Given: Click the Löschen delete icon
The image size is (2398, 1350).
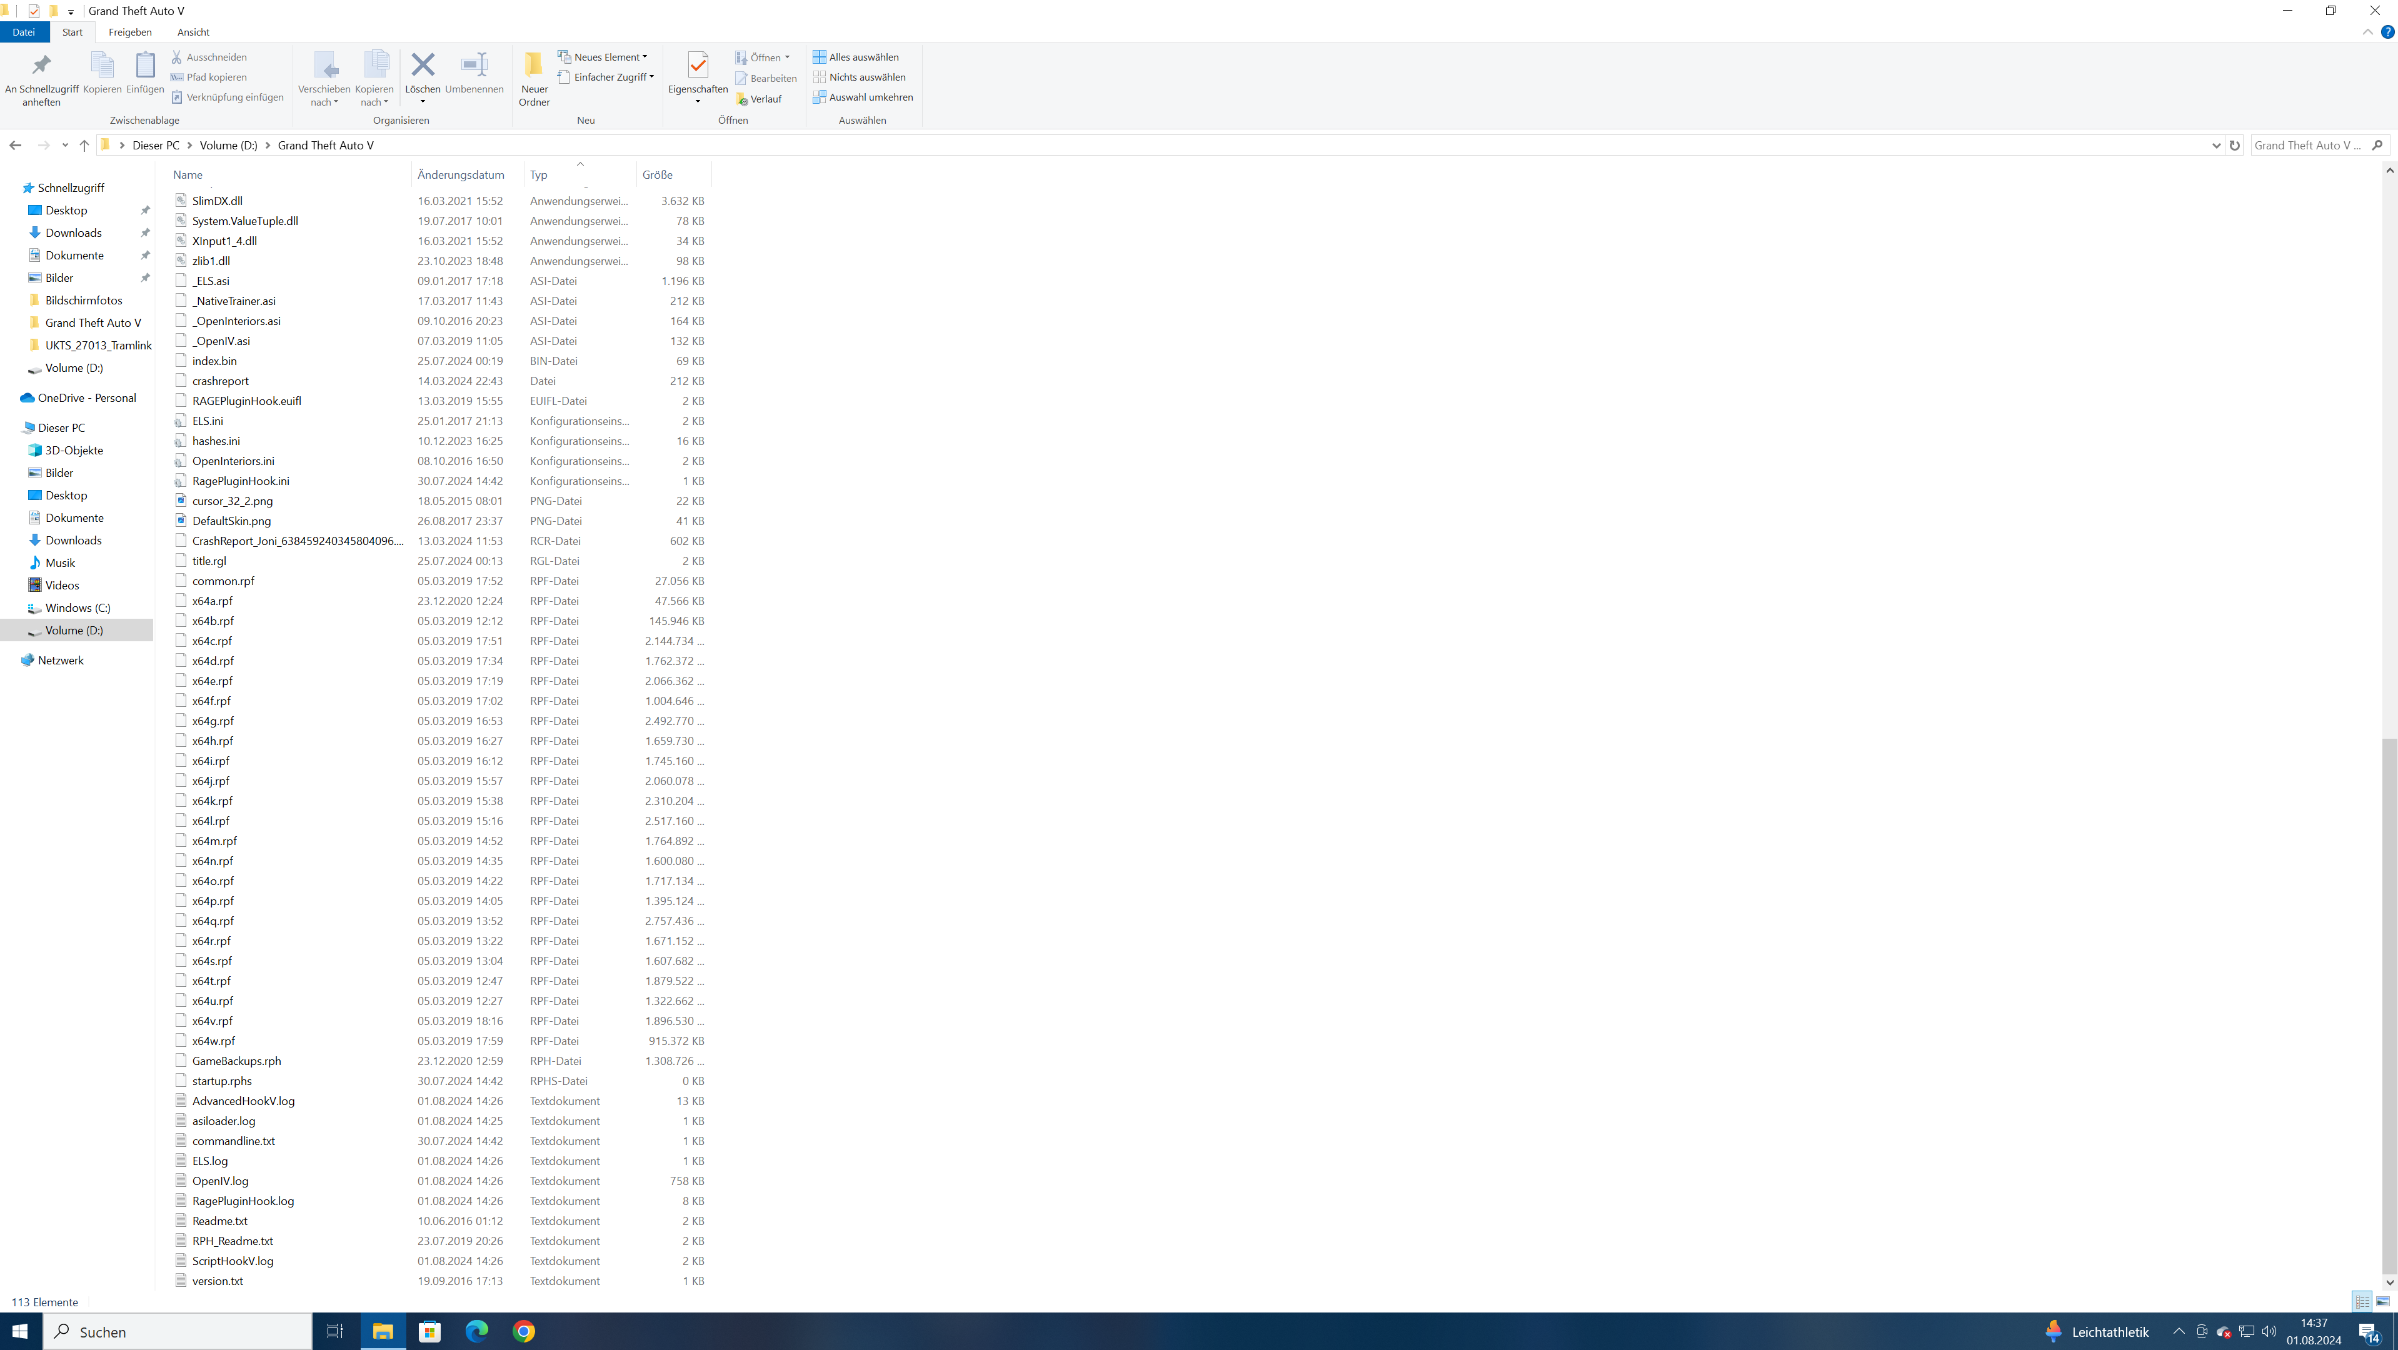Looking at the screenshot, I should (423, 65).
